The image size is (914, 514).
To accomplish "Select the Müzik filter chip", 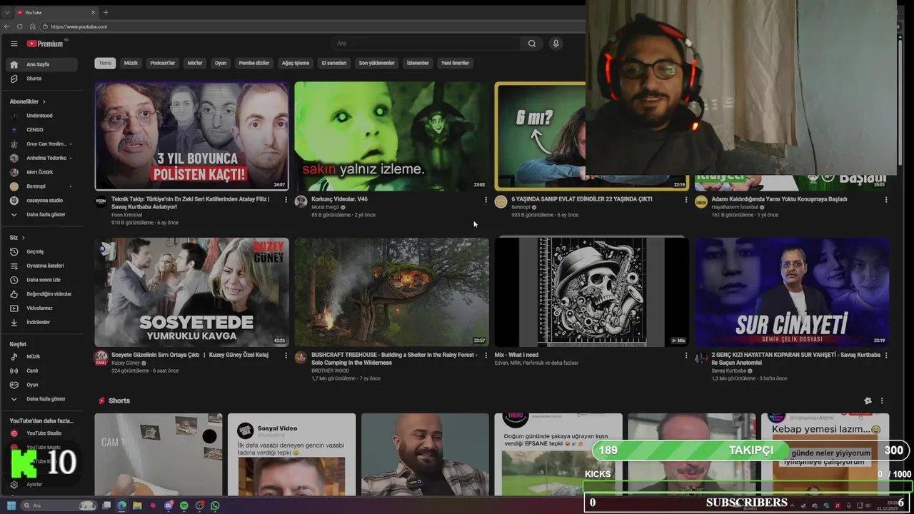I will 131,63.
